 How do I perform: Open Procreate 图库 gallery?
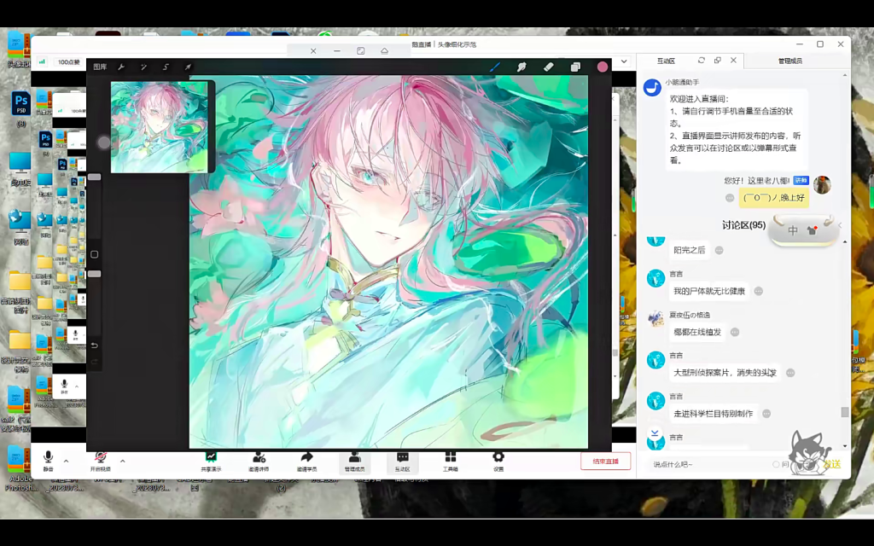pos(100,67)
